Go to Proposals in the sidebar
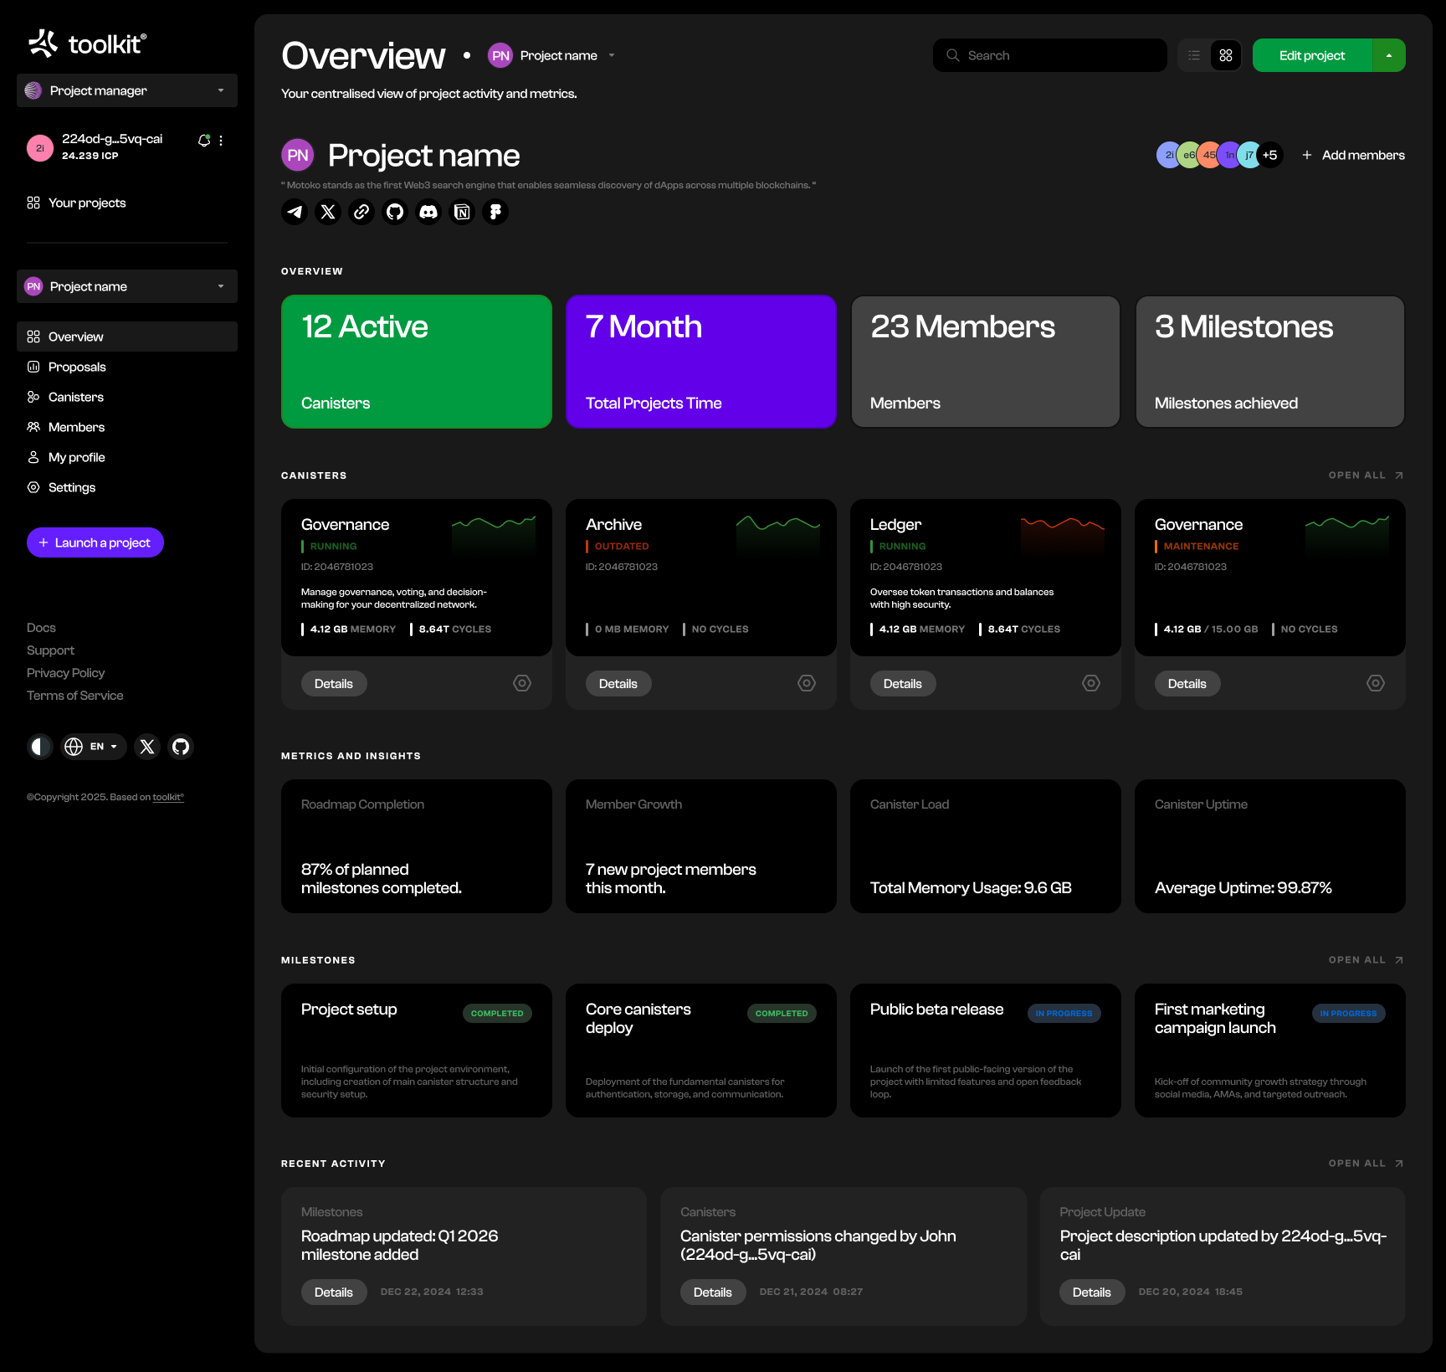The width and height of the screenshot is (1446, 1372). pyautogui.click(x=127, y=367)
